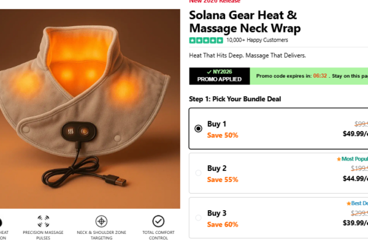Image resolution: width=368 pixels, height=245 pixels.
Task: Click the Best Deal star icon
Action: 349,203
